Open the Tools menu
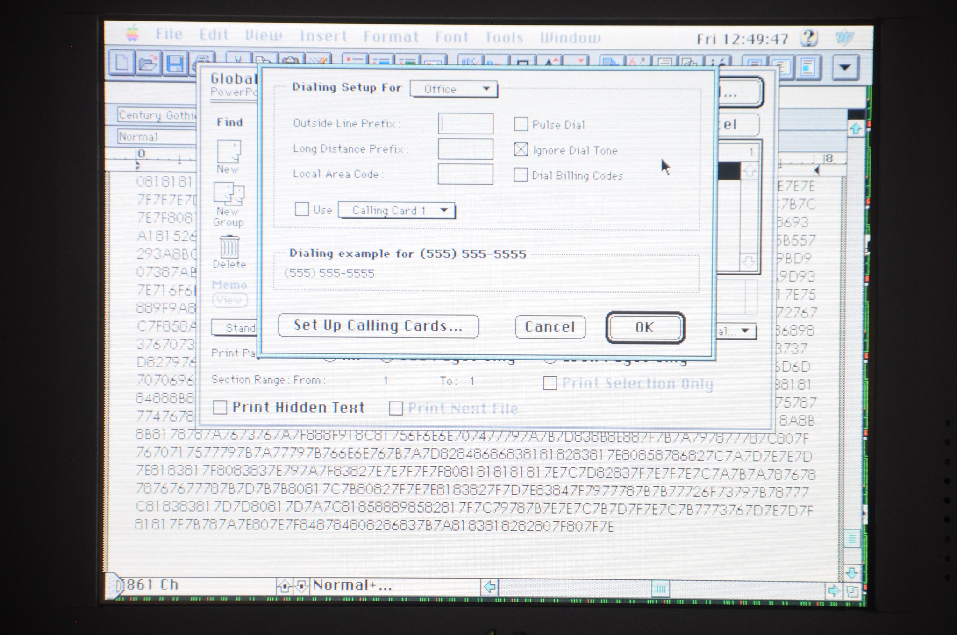Image resolution: width=957 pixels, height=635 pixels. tap(503, 37)
